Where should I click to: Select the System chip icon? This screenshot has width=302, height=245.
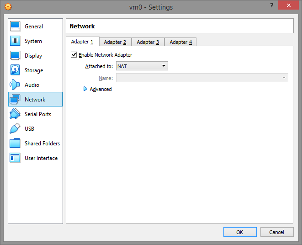pyautogui.click(x=16, y=41)
